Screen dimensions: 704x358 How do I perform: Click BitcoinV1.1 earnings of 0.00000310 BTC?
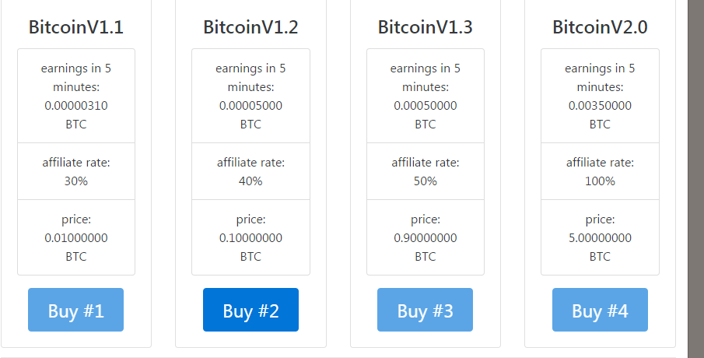click(76, 97)
